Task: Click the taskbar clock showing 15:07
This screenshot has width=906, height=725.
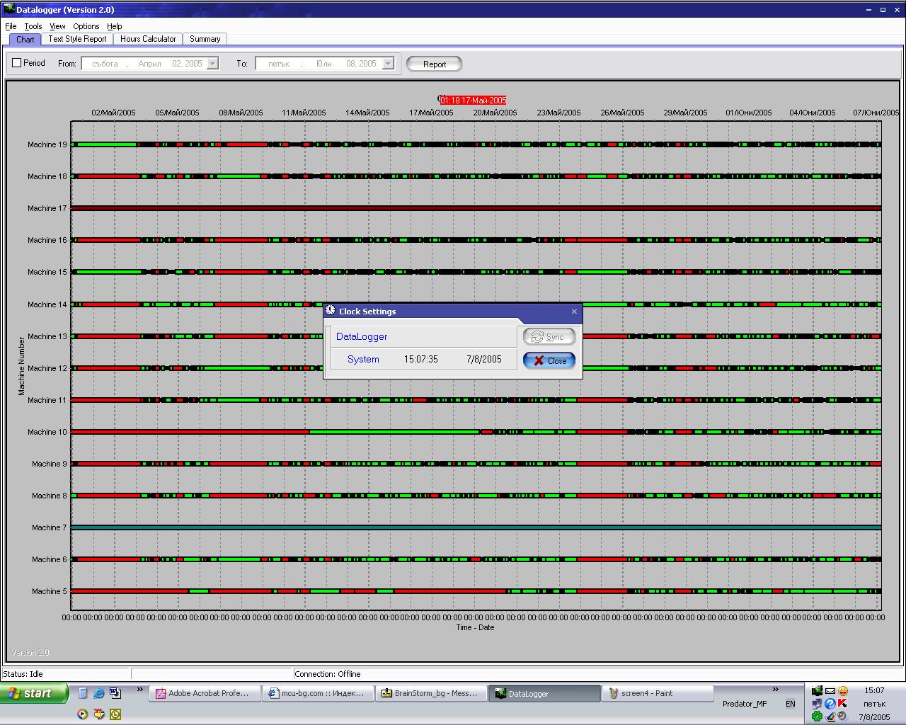Action: click(874, 690)
